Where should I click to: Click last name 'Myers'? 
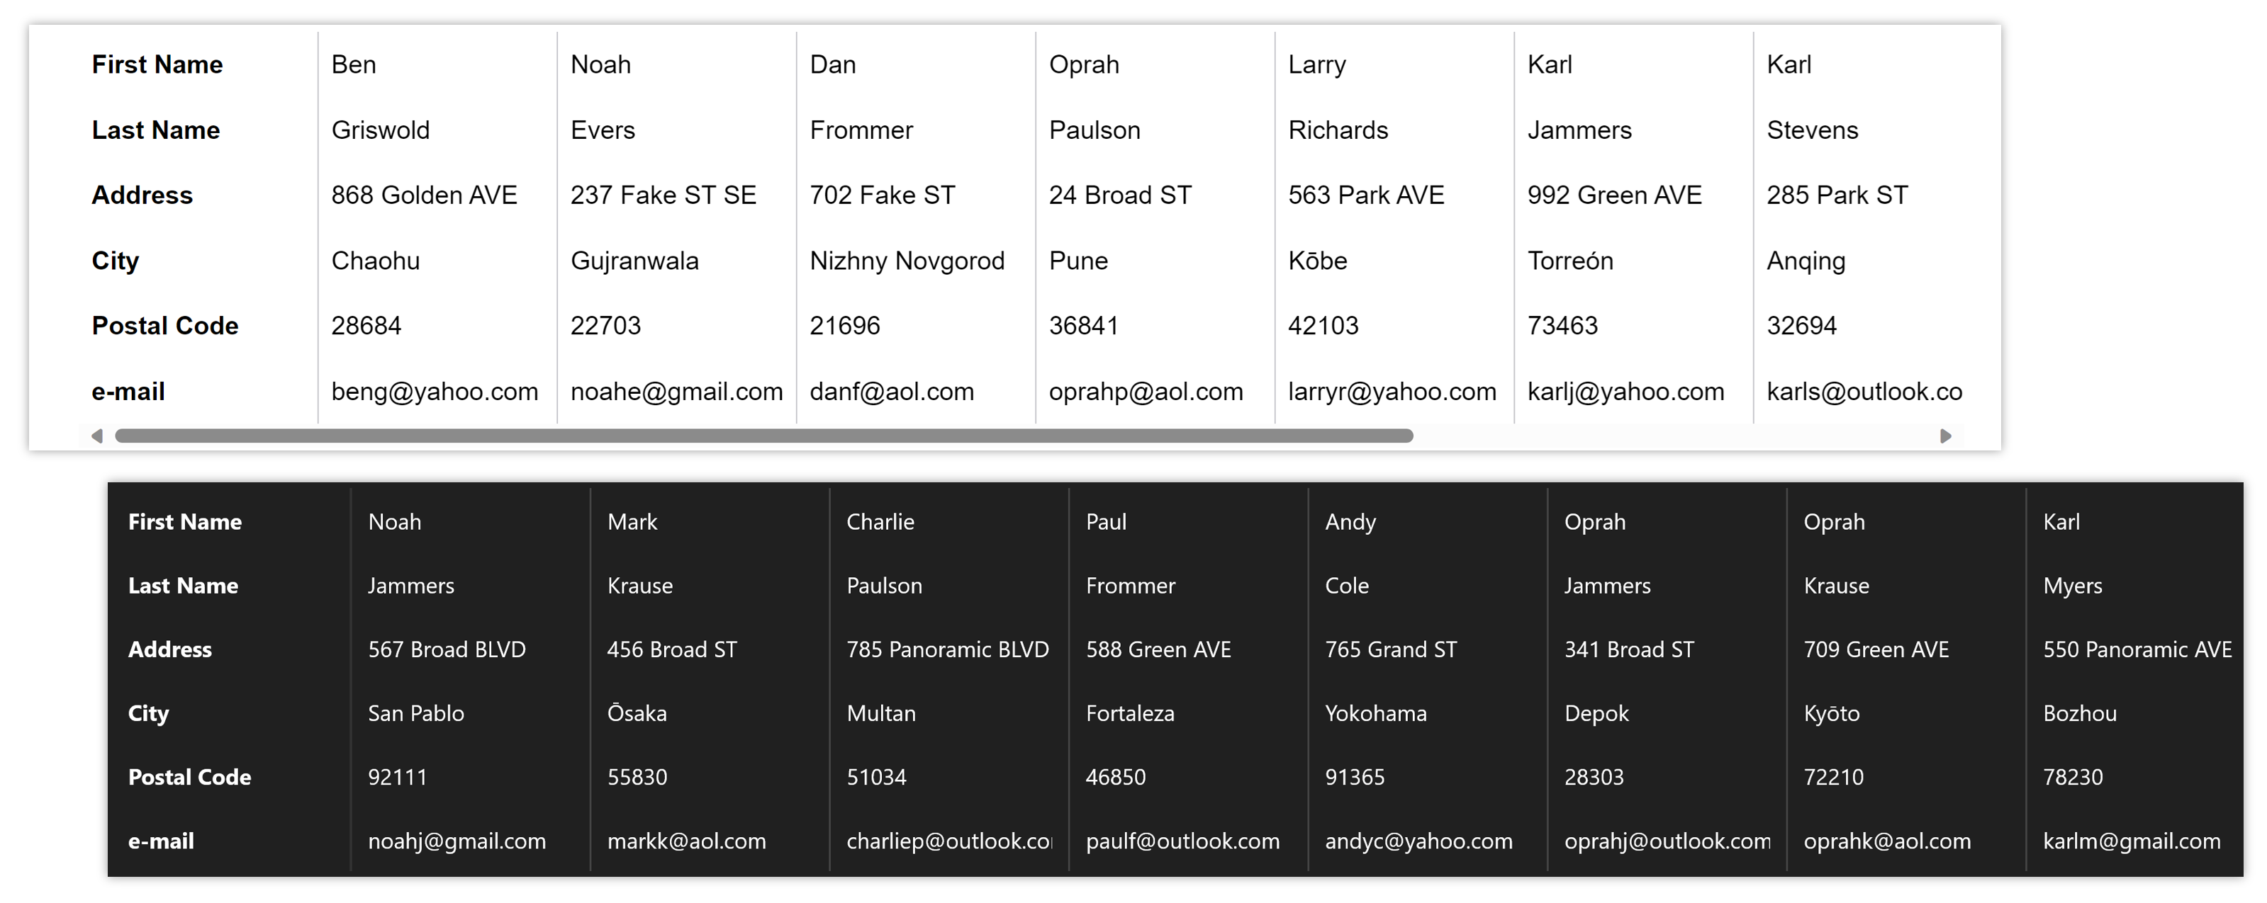[2073, 586]
